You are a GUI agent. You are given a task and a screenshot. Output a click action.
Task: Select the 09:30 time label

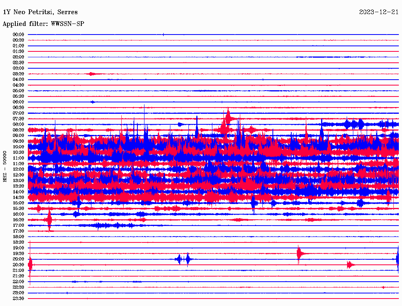tap(18, 141)
